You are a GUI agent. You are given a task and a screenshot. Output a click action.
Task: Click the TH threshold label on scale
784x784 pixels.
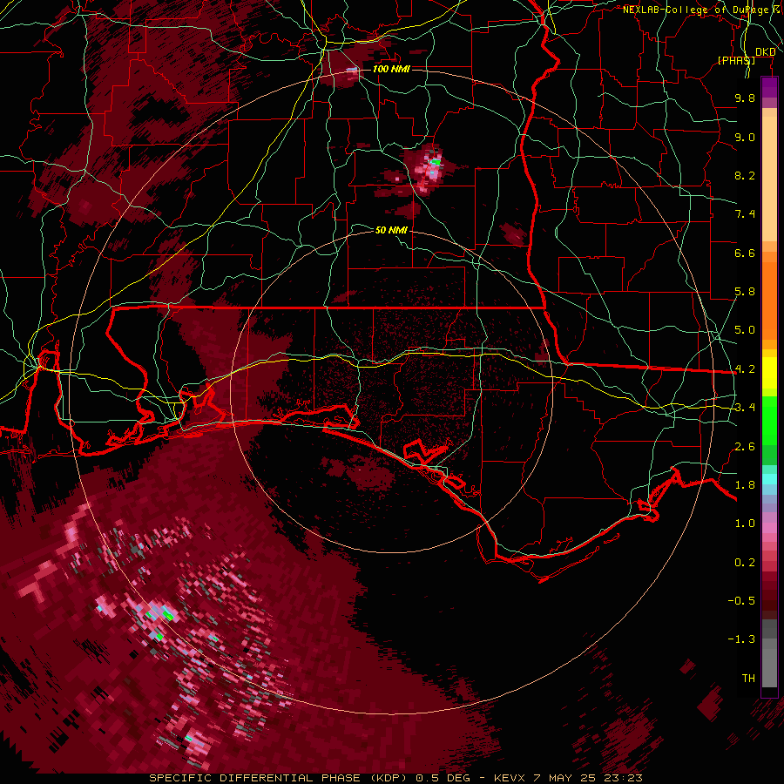click(x=748, y=679)
